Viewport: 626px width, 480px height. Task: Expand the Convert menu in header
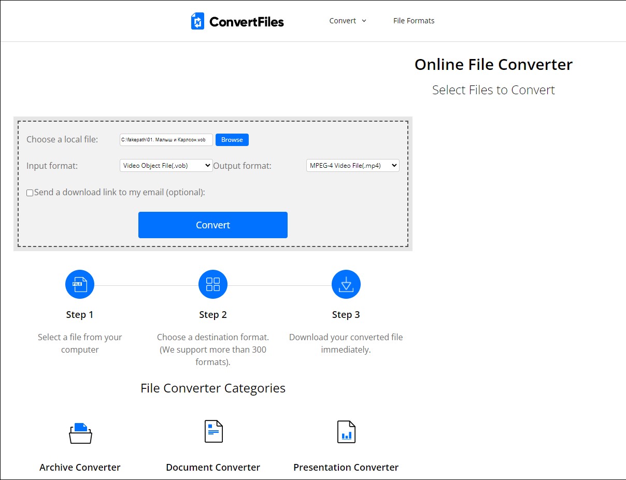coord(348,21)
